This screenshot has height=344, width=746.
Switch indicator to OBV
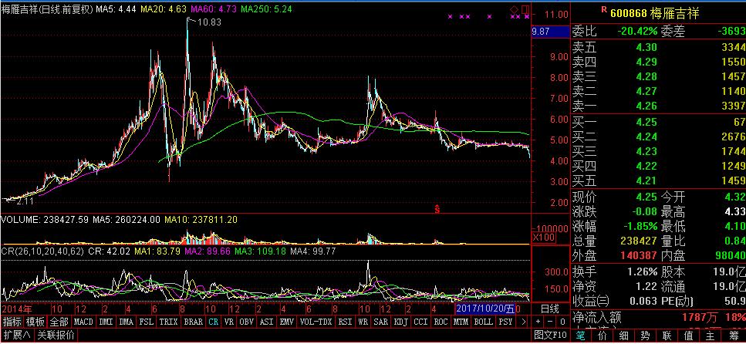(x=246, y=322)
